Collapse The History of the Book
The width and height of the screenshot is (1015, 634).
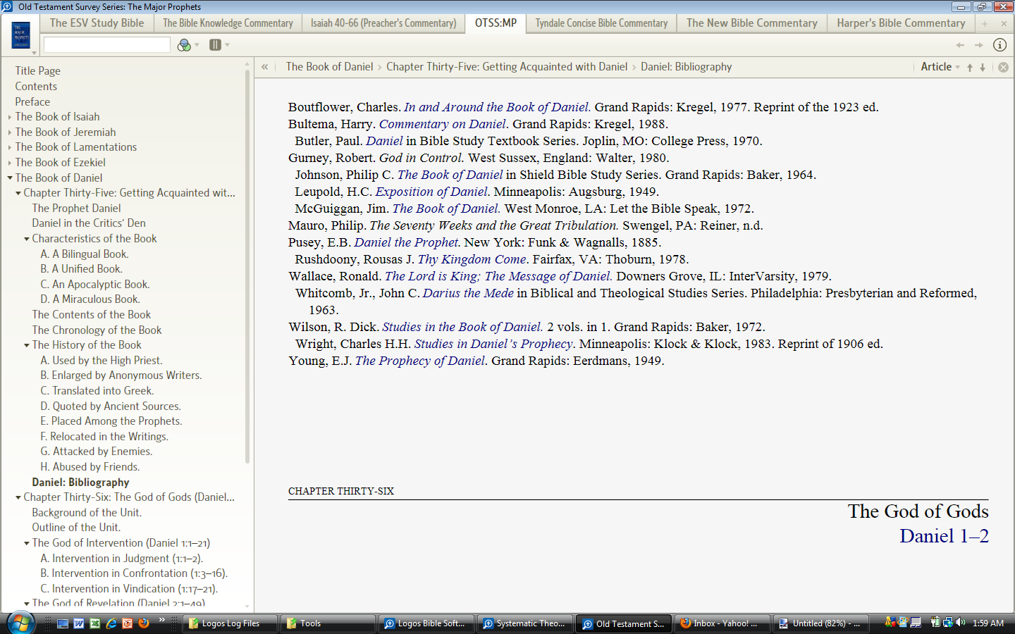point(27,345)
